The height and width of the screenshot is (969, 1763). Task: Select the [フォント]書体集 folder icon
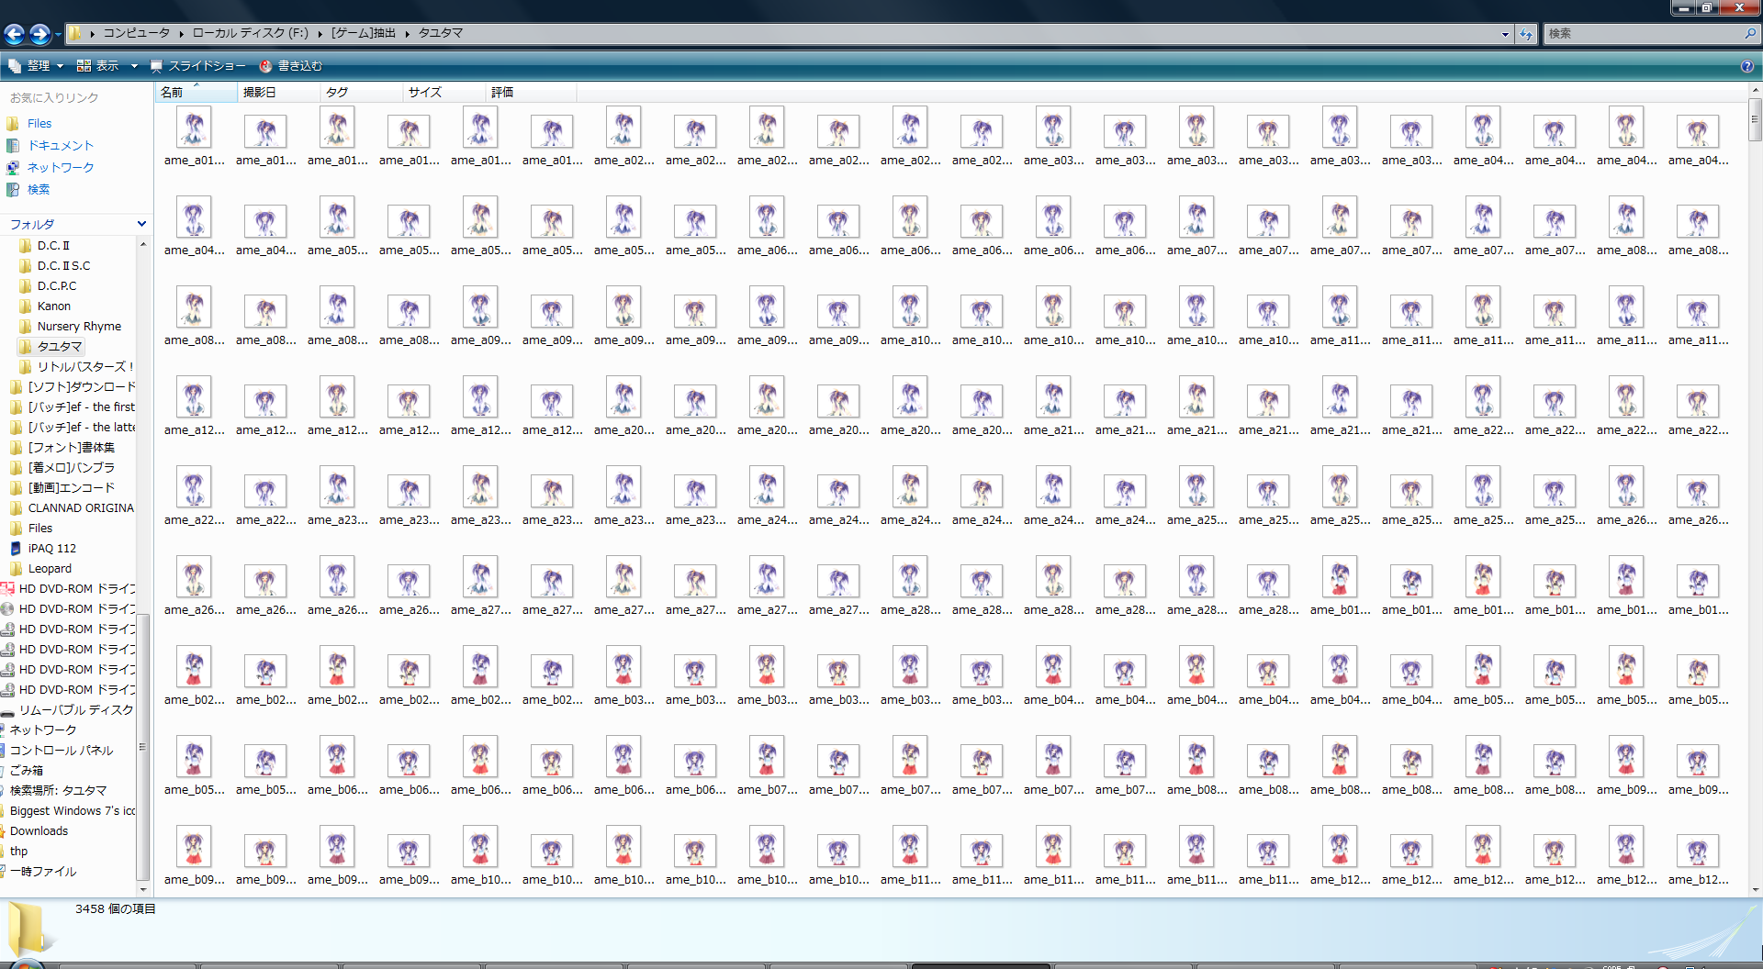(x=17, y=448)
